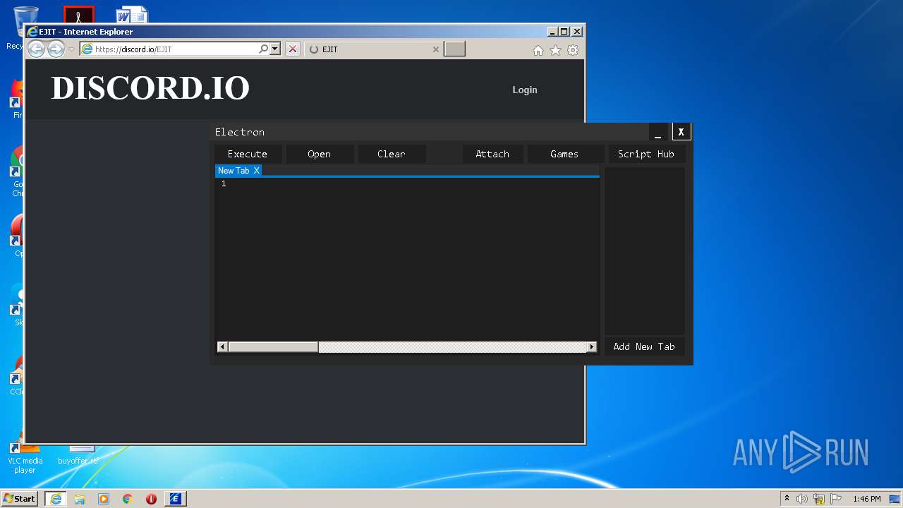903x508 pixels.
Task: Maximize the Internet Explorer window
Action: tap(564, 32)
